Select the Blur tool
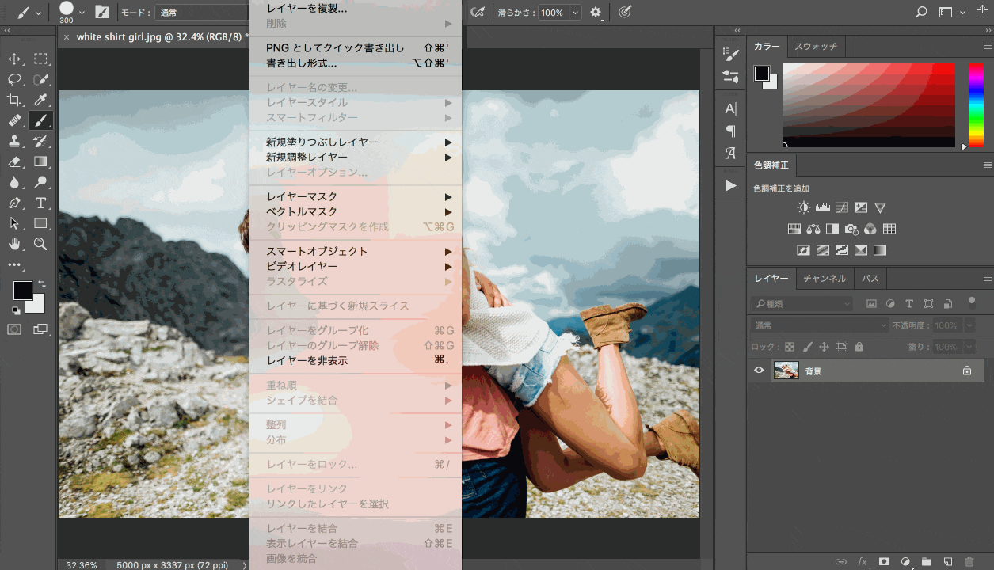Image resolution: width=994 pixels, height=570 pixels. (x=14, y=182)
